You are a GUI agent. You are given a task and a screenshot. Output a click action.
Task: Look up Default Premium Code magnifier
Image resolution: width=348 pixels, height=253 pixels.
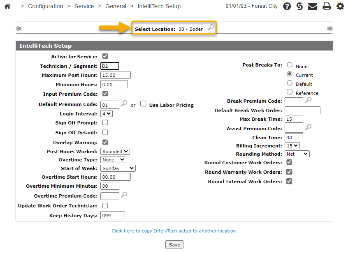click(124, 103)
